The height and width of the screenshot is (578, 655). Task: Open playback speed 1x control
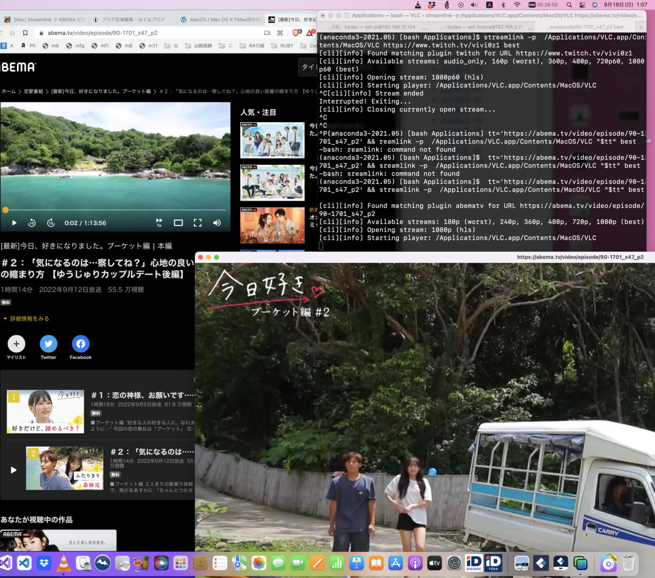[159, 222]
